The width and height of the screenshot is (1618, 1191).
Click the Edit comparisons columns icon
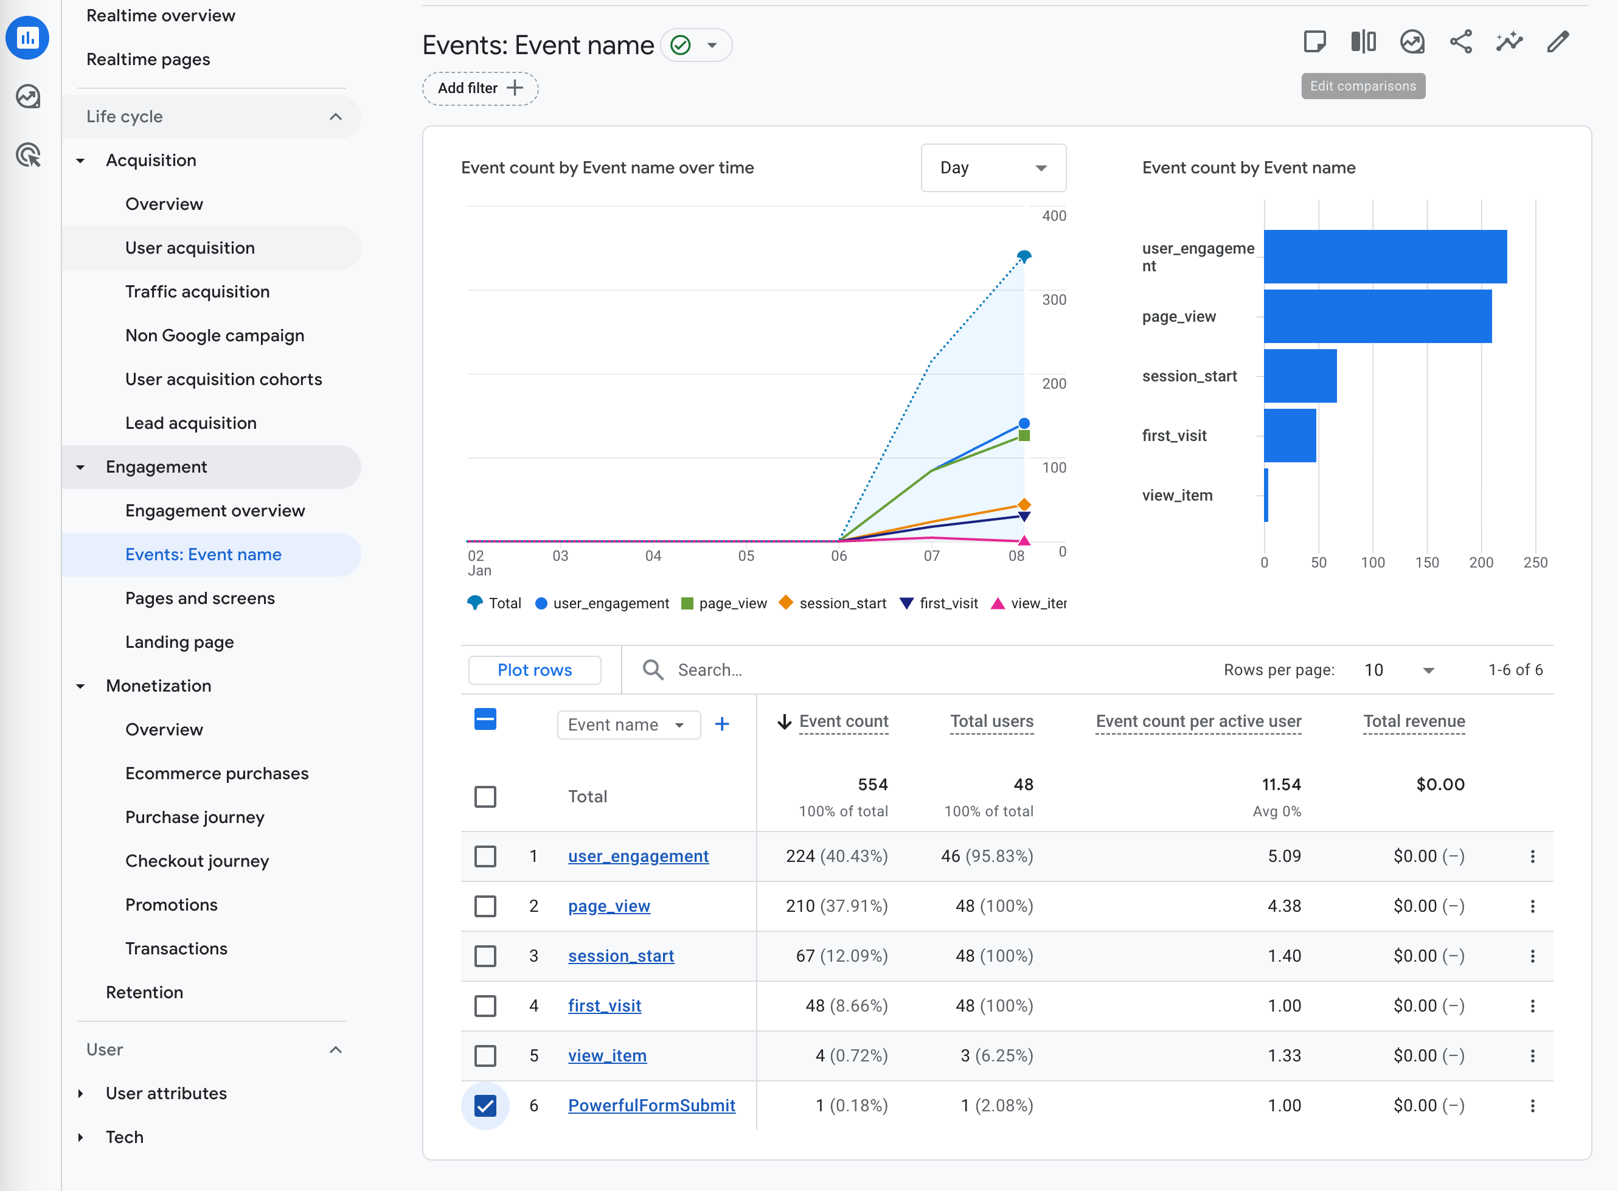tap(1363, 42)
